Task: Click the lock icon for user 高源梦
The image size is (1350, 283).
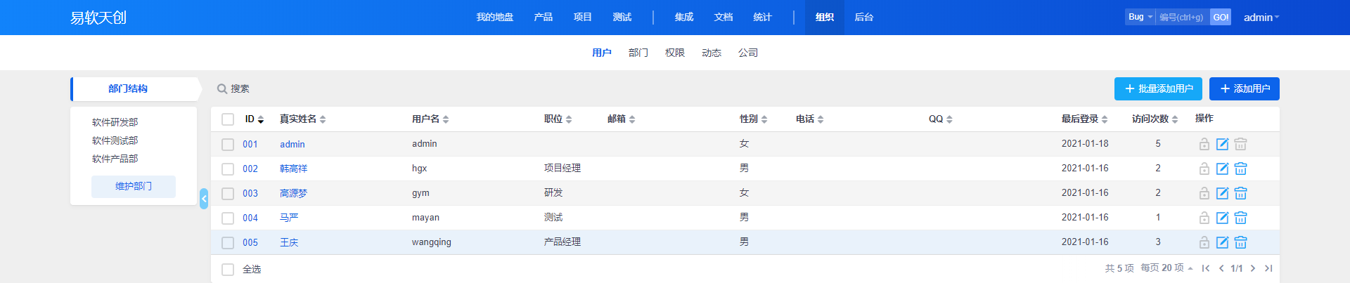Action: point(1204,193)
